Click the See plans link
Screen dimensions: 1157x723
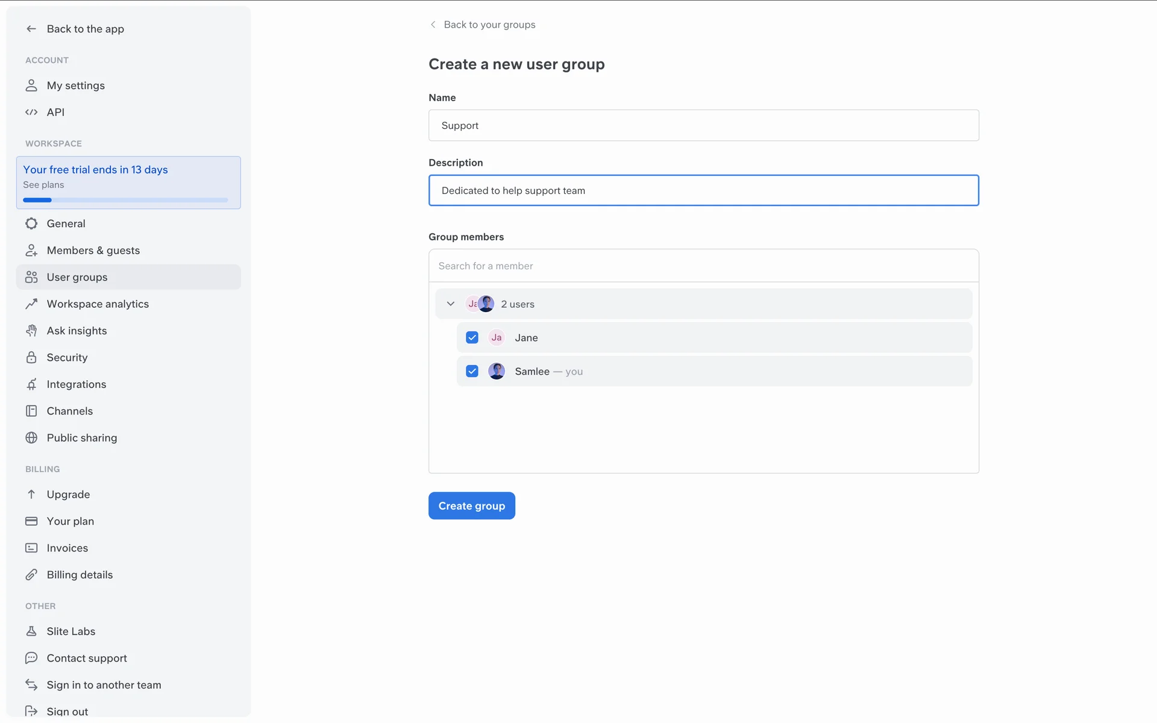point(43,185)
